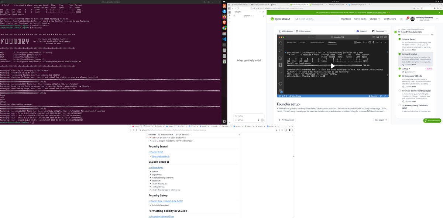Click the Next lesson button
The image size is (443, 218).
pos(381,120)
